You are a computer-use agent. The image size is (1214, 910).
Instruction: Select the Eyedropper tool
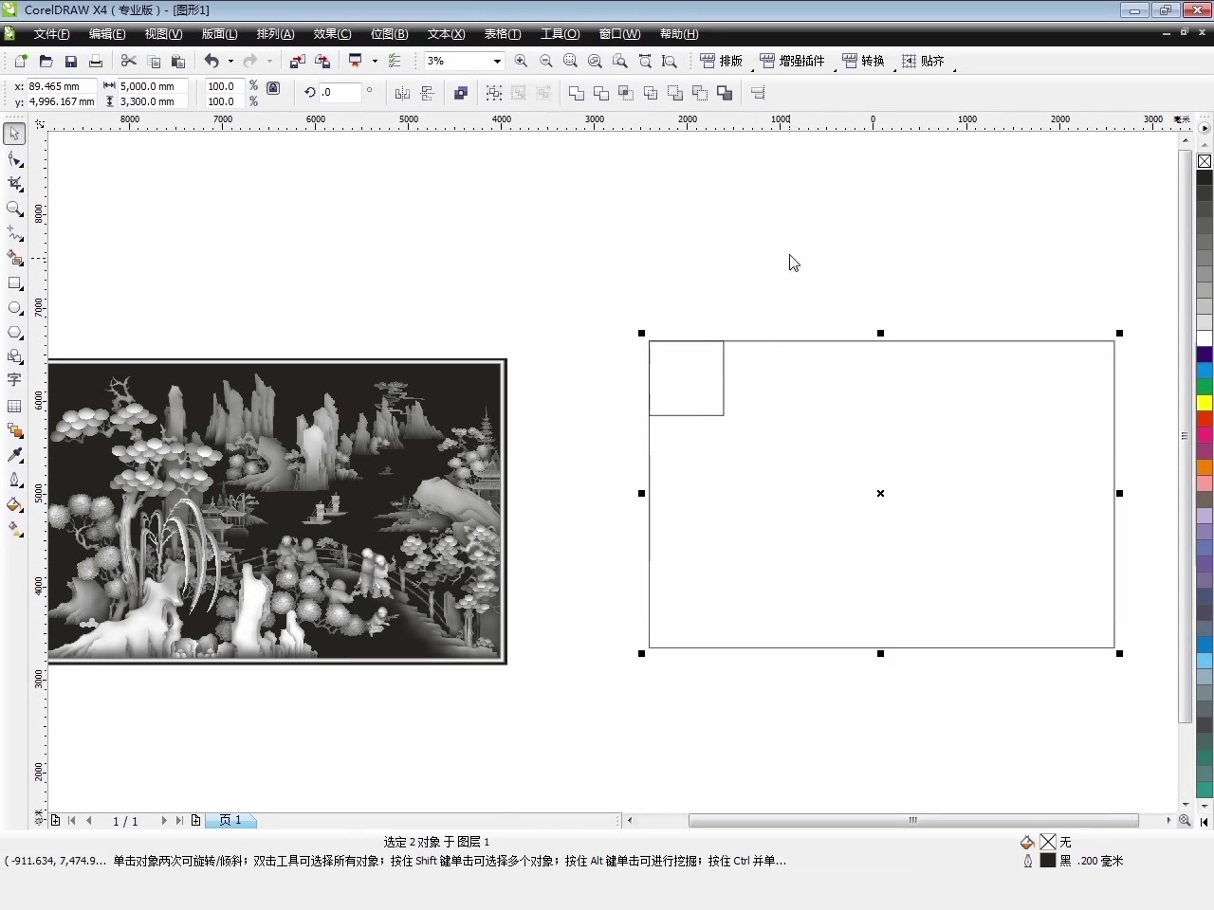[x=14, y=455]
